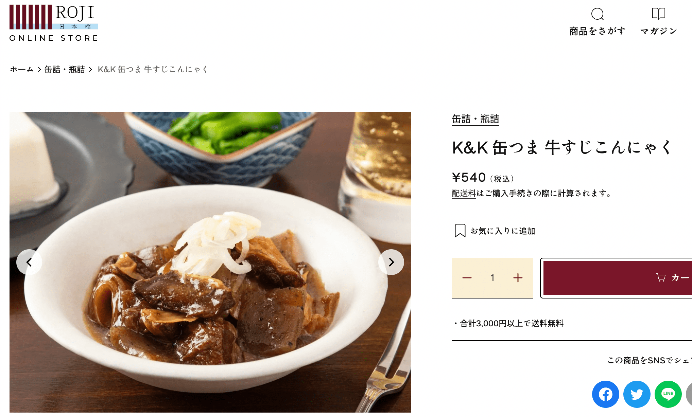The height and width of the screenshot is (417, 692).
Task: Show the previous product image
Action: click(29, 262)
